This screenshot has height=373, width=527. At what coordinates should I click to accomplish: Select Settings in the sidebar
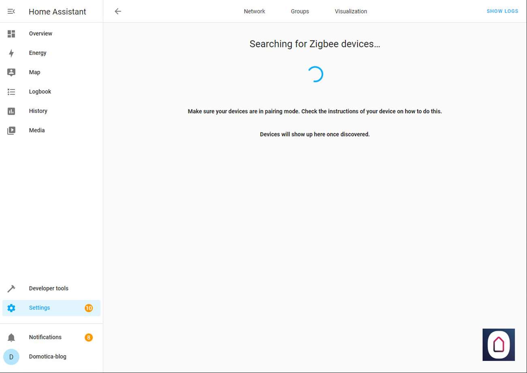[51, 308]
